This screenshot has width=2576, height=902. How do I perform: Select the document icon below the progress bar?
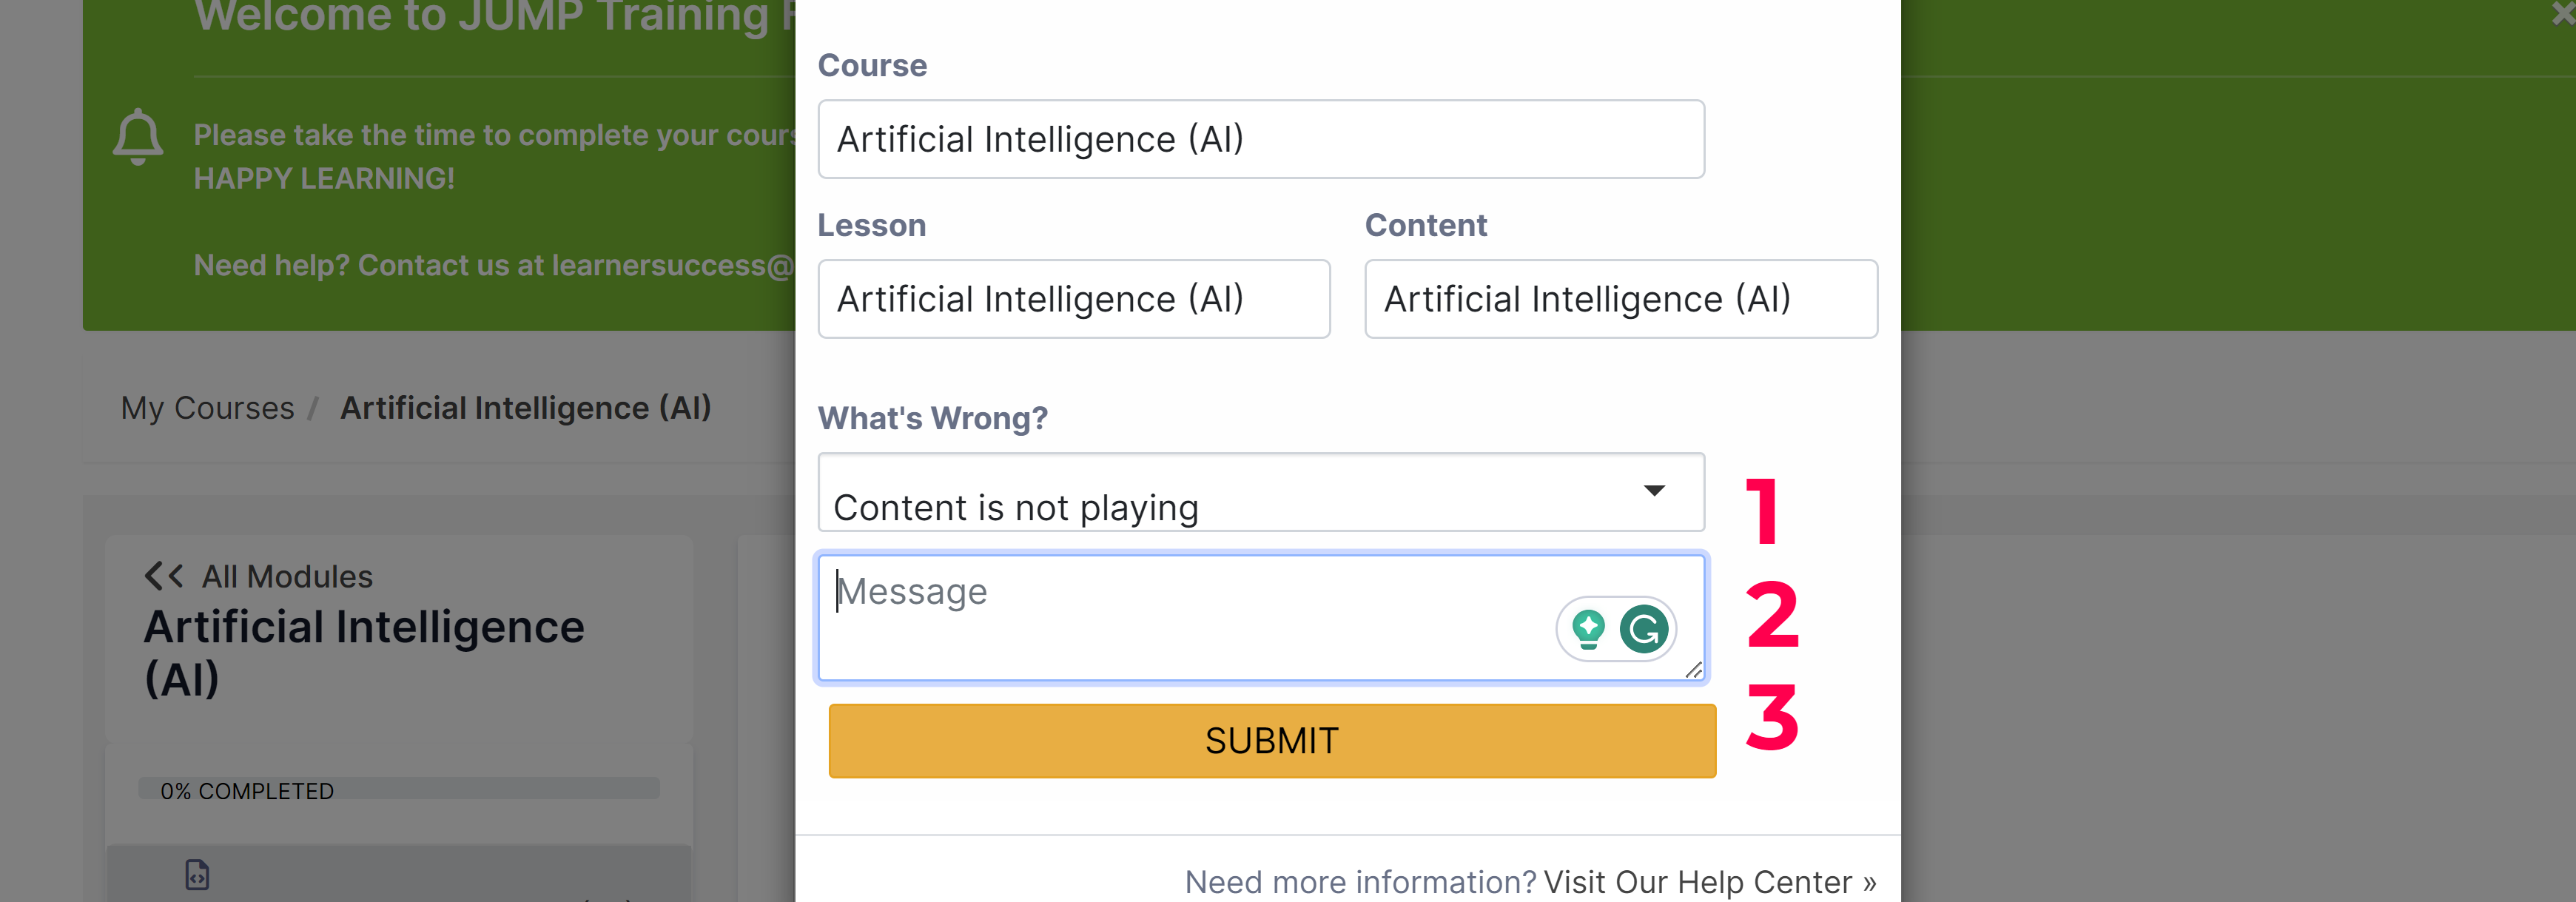click(197, 875)
